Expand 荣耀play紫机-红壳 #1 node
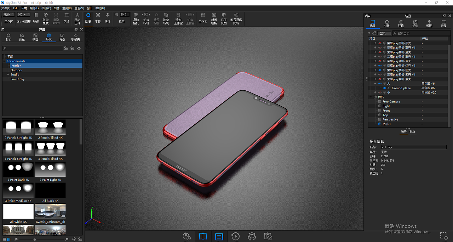The width and height of the screenshot is (453, 242). point(375,66)
